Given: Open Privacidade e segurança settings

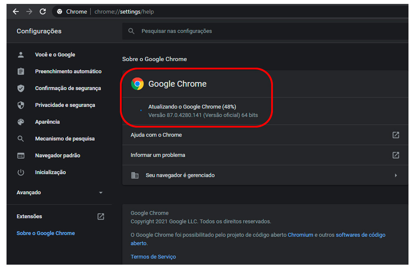Looking at the screenshot, I should [65, 105].
